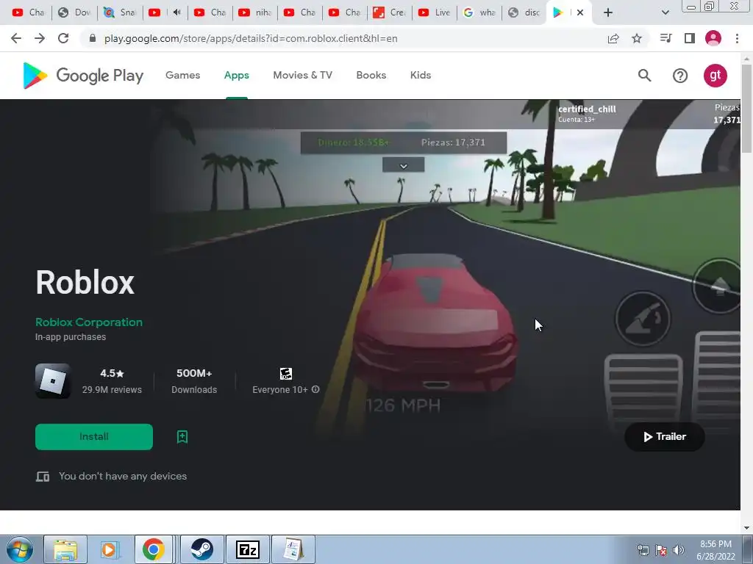Image resolution: width=753 pixels, height=564 pixels.
Task: Go back with browser back arrow
Action: pos(16,38)
